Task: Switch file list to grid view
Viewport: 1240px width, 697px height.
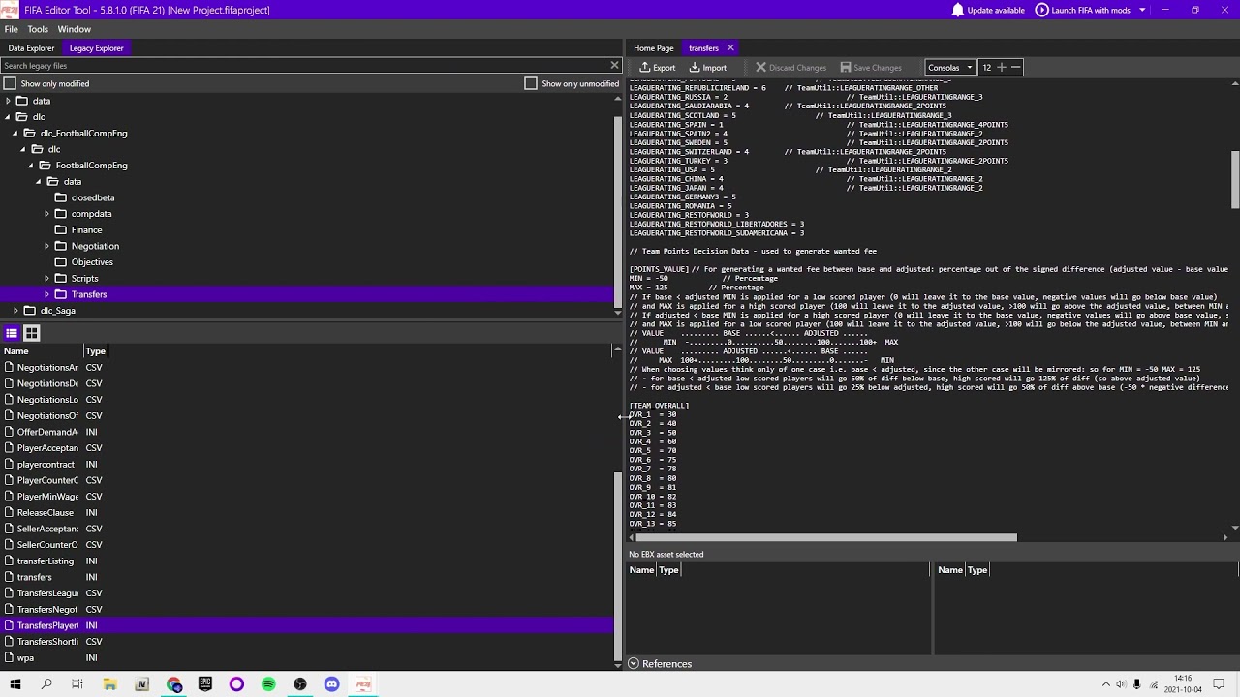Action: [x=32, y=333]
